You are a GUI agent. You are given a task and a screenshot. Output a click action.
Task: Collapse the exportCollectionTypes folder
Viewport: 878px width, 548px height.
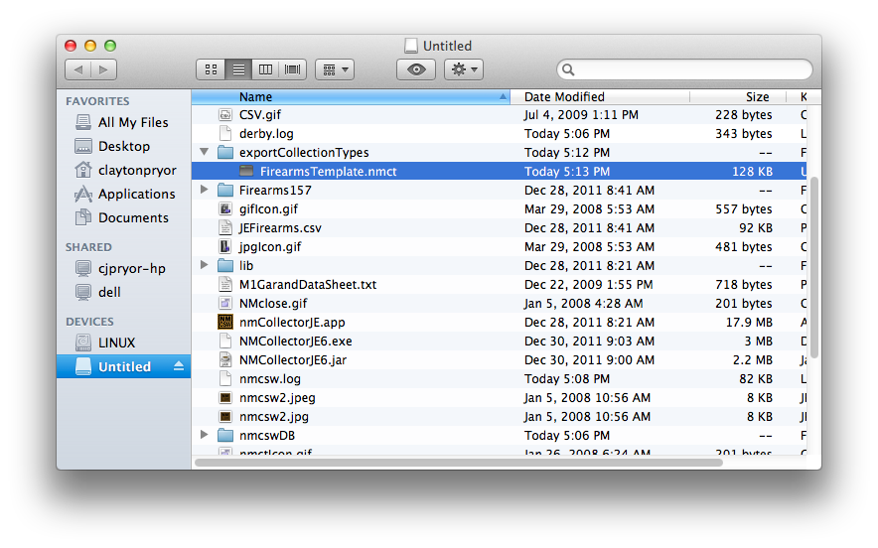click(x=205, y=153)
